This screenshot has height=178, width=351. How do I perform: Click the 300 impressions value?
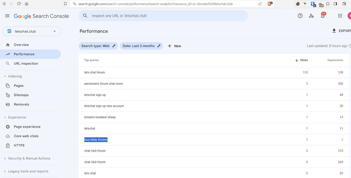(x=340, y=84)
